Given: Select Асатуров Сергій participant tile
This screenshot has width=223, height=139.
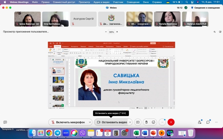Looking at the screenshot, I should click(83, 19).
